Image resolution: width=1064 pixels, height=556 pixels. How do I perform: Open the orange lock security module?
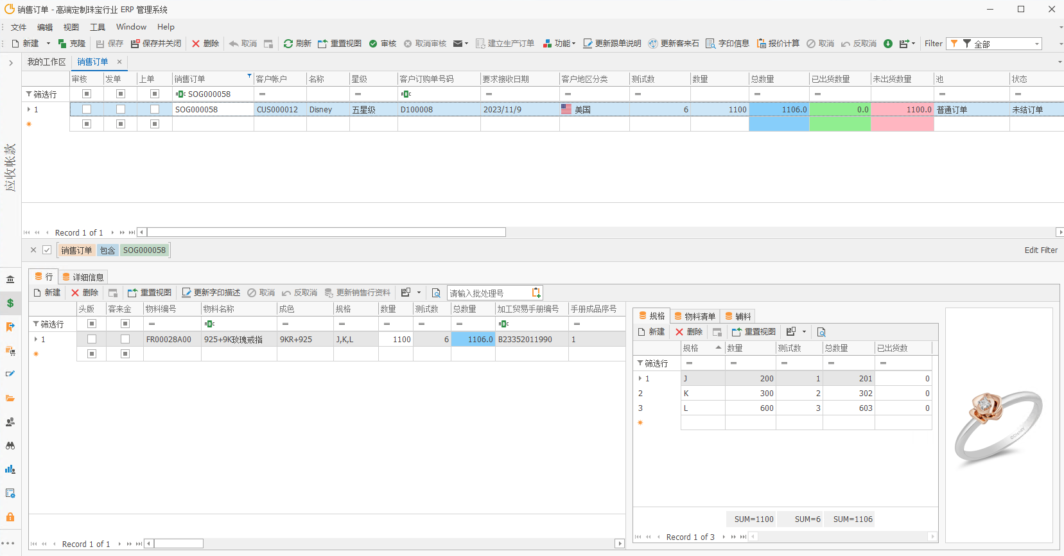pyautogui.click(x=10, y=517)
